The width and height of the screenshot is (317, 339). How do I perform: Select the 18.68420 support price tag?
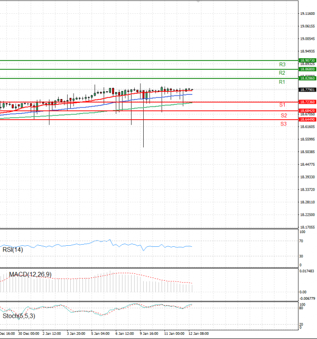pyautogui.click(x=307, y=111)
